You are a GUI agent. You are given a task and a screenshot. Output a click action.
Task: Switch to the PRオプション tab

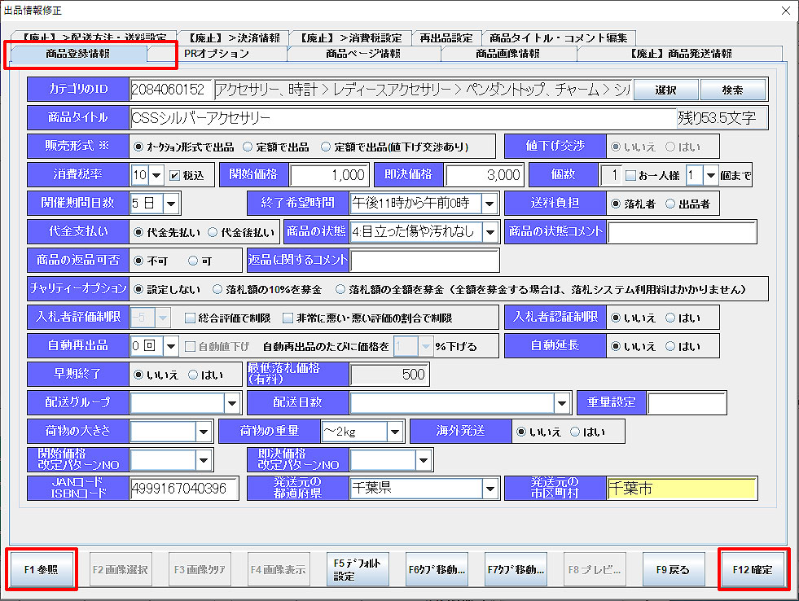click(217, 54)
